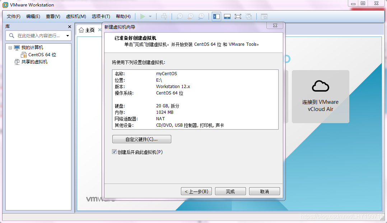This screenshot has height=223, width=387.
Task: Close the 主页 home tab
Action: click(x=100, y=30)
